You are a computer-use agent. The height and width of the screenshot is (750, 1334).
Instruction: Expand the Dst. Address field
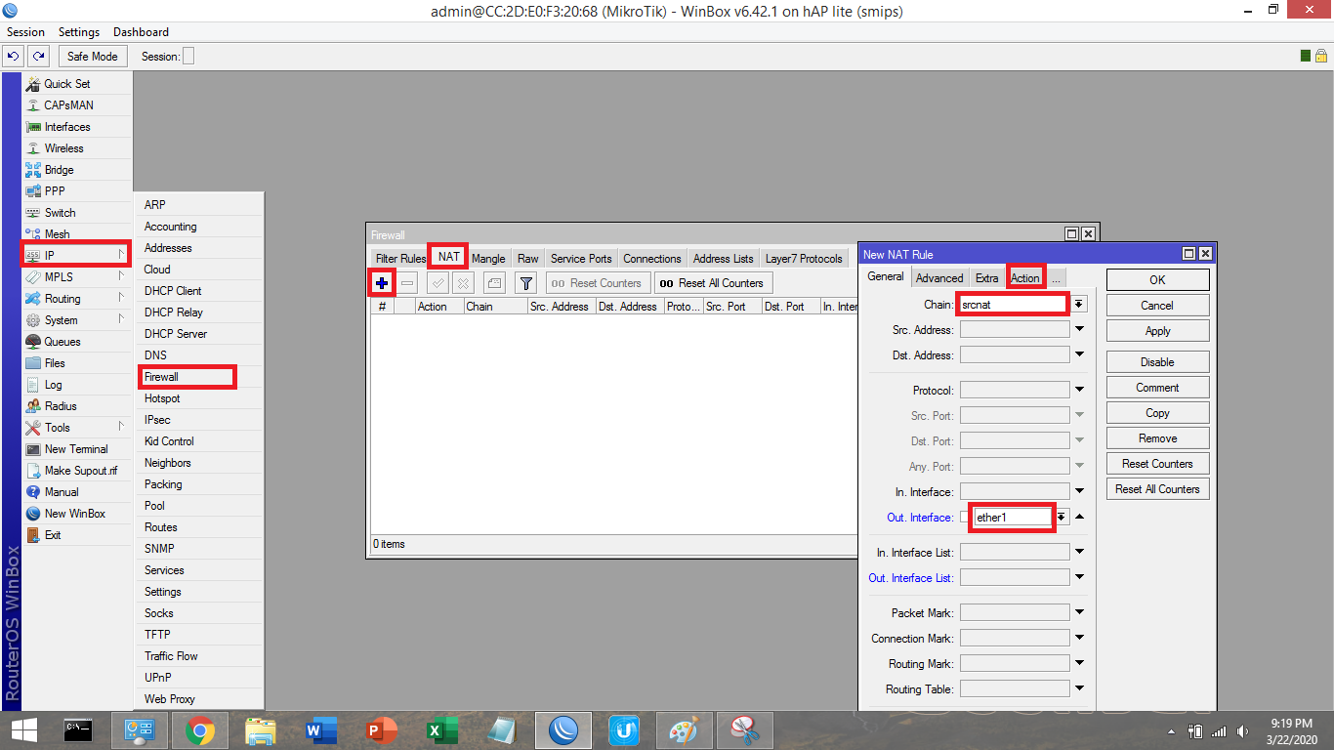point(1080,355)
